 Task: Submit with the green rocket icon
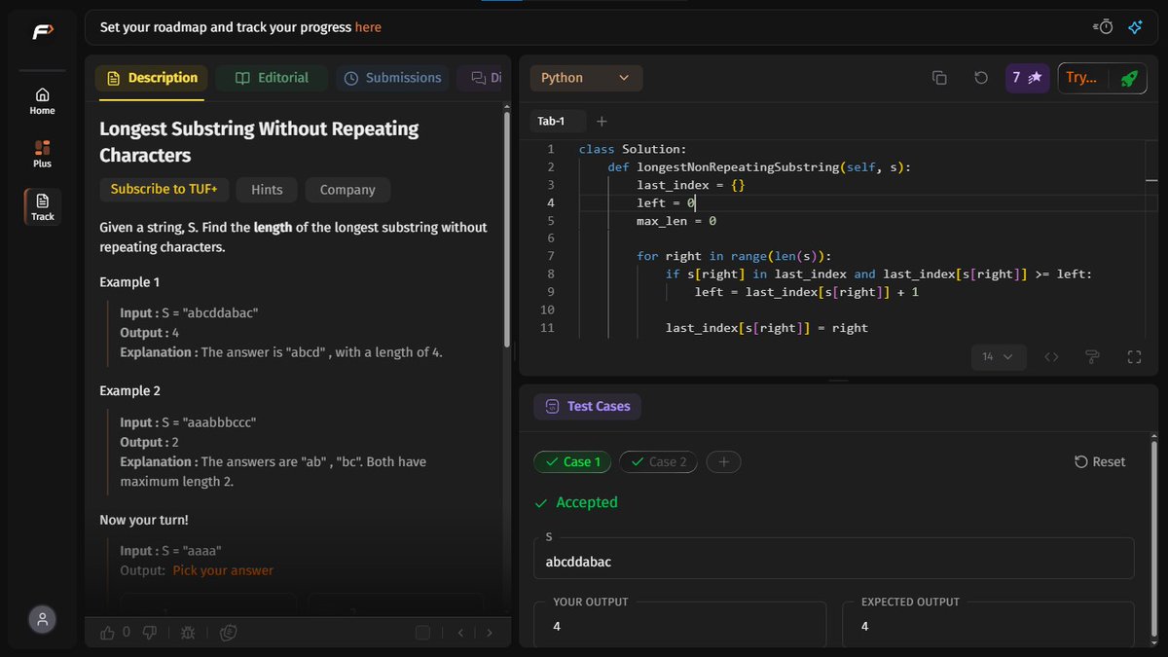tap(1129, 78)
